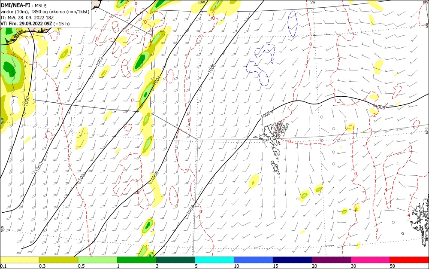
Task: Click the red 50+ legend swatch
Action: click(x=409, y=260)
